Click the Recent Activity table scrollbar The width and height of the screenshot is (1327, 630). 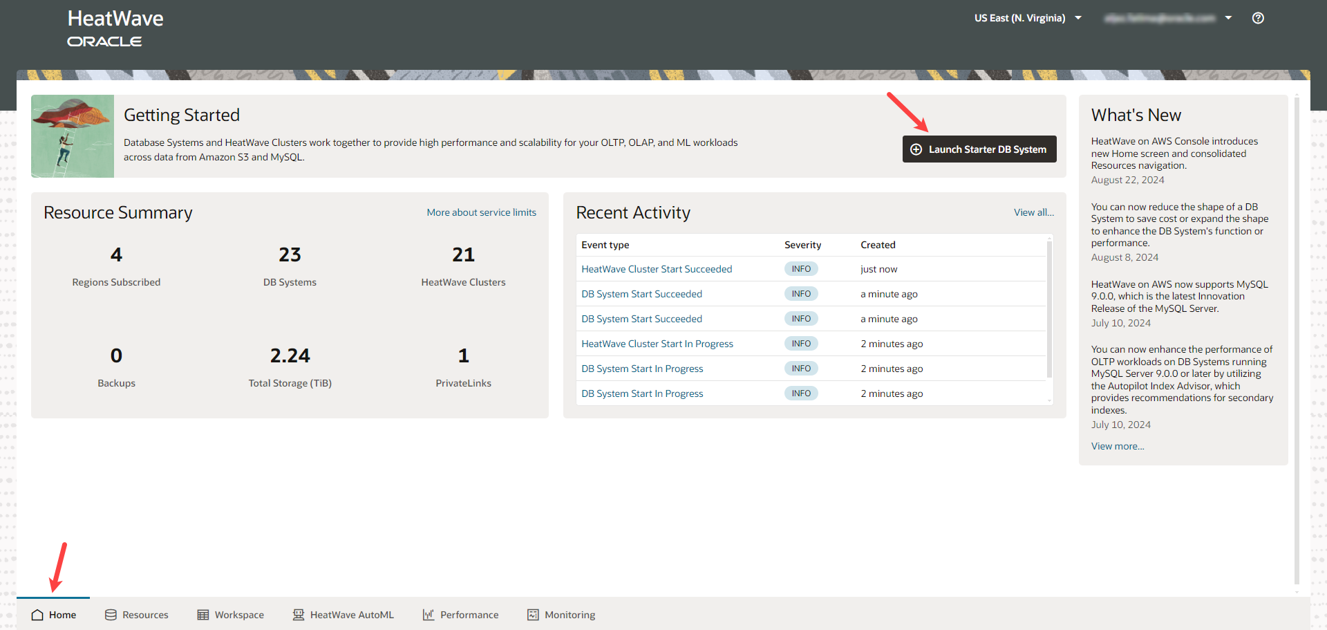[x=1049, y=308]
